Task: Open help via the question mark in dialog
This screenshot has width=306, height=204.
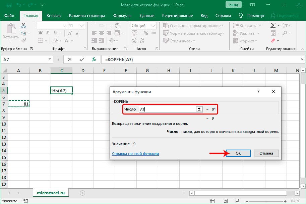Action: [x=258, y=91]
